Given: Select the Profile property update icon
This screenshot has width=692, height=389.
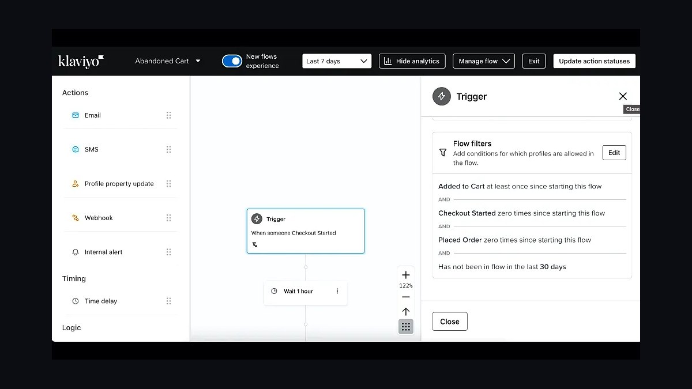Looking at the screenshot, I should [x=76, y=184].
